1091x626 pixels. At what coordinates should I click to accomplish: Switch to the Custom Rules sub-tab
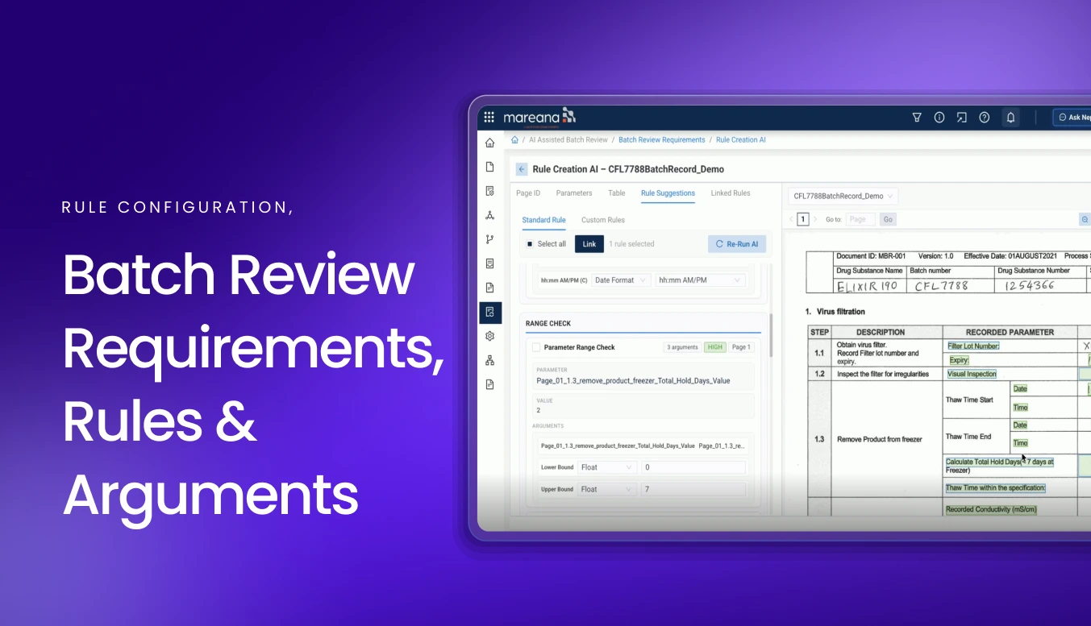click(603, 220)
